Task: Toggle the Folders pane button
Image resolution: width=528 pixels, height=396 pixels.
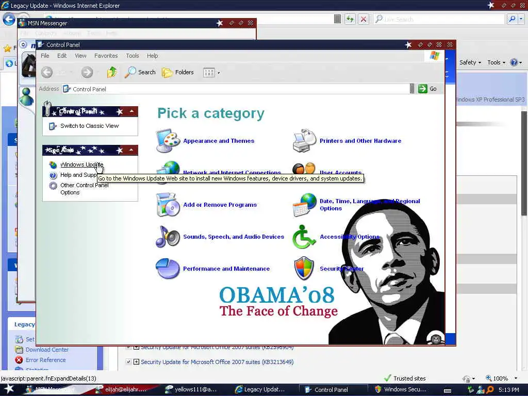Action: pos(178,72)
